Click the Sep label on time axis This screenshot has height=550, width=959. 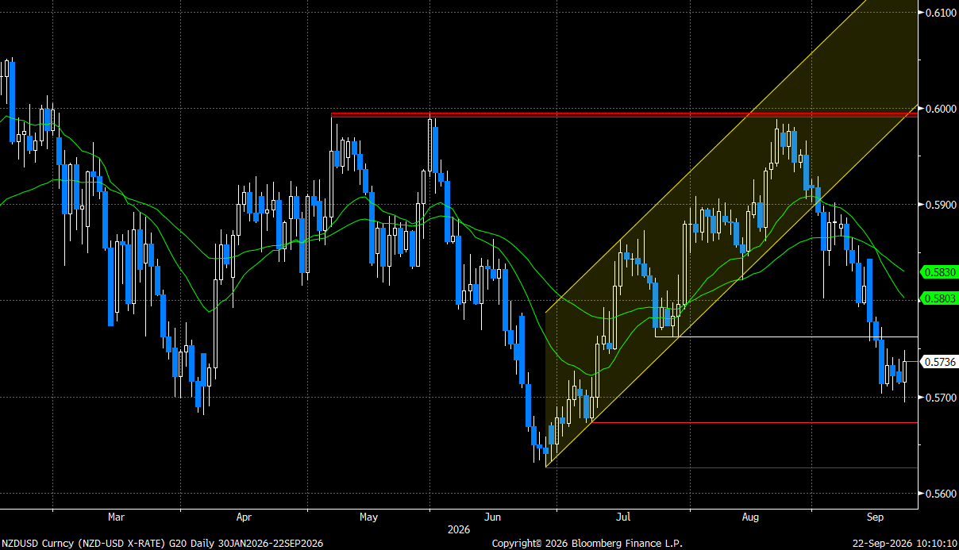pyautogui.click(x=875, y=517)
